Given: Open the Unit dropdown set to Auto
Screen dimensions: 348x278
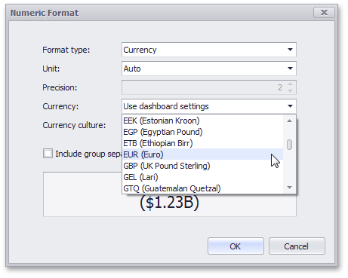Looking at the screenshot, I should [209, 69].
